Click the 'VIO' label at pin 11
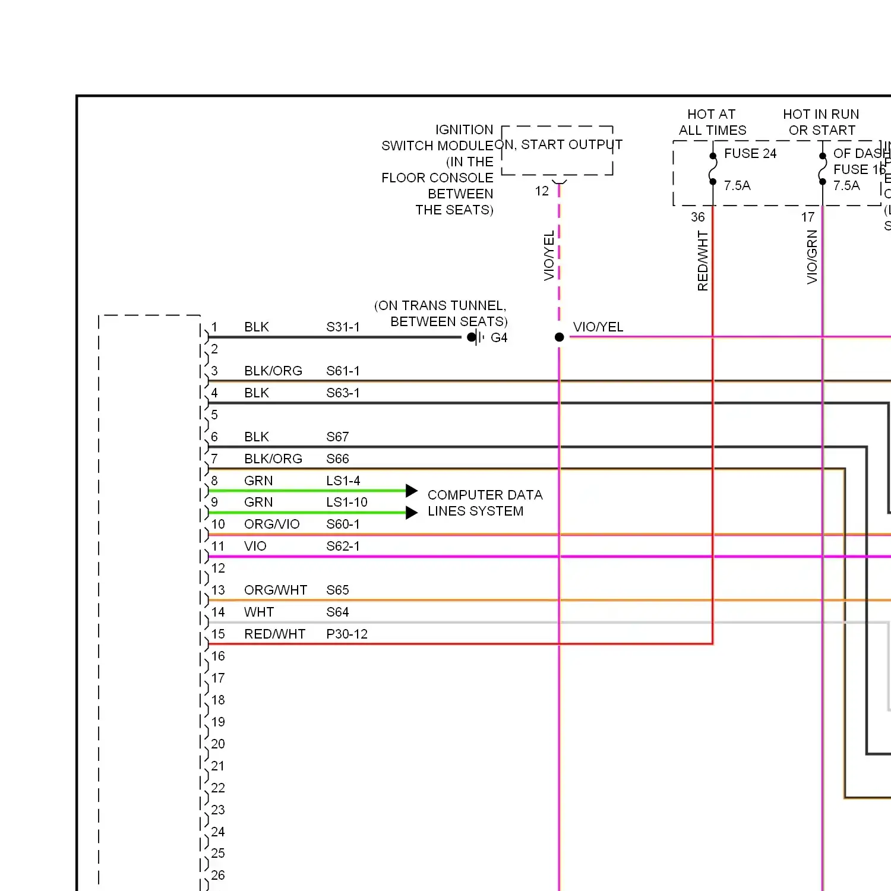 (x=255, y=546)
